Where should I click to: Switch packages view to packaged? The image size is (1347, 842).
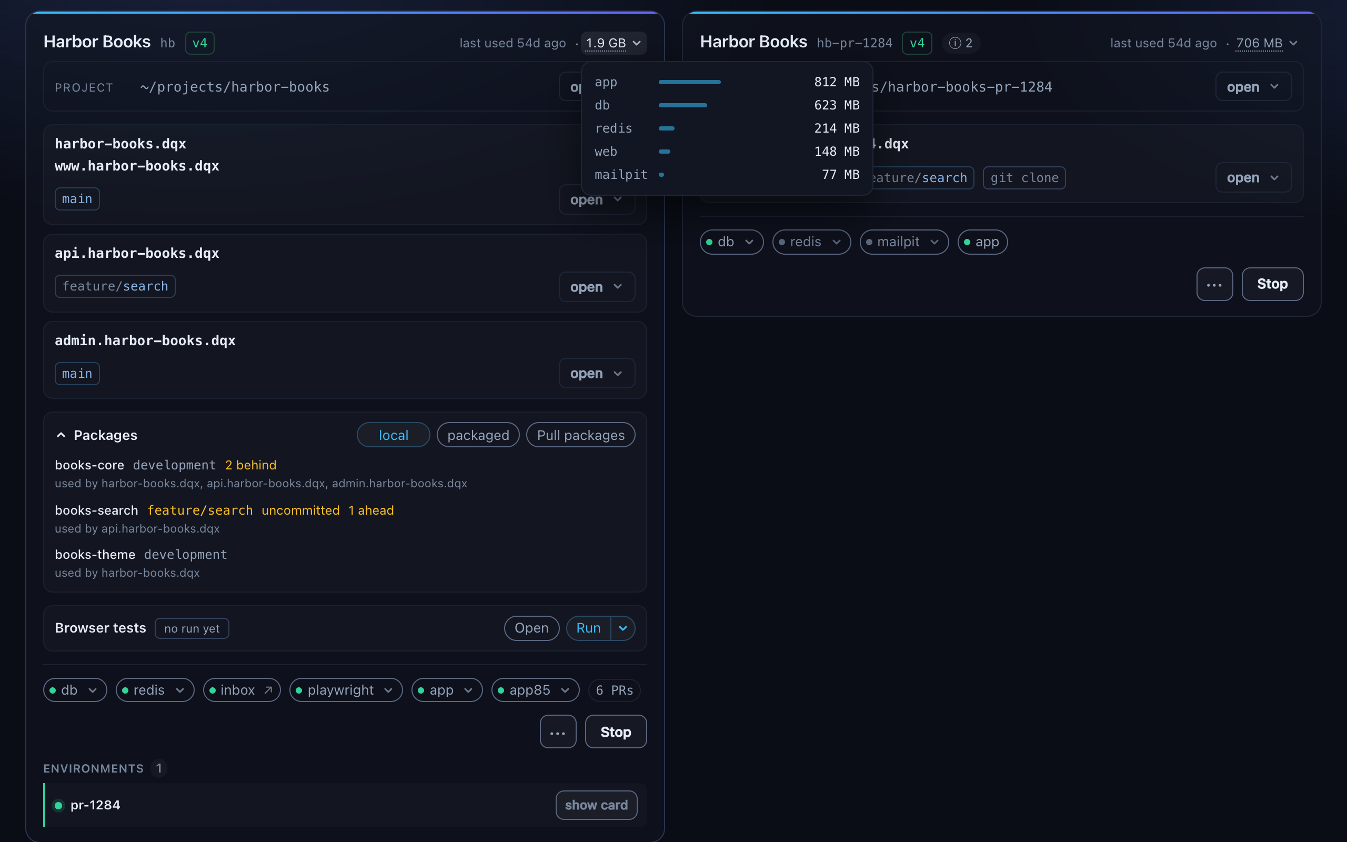pos(478,435)
